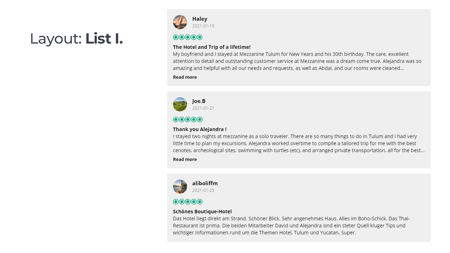Click the five-circle rating on Joe.B's review

(188, 119)
